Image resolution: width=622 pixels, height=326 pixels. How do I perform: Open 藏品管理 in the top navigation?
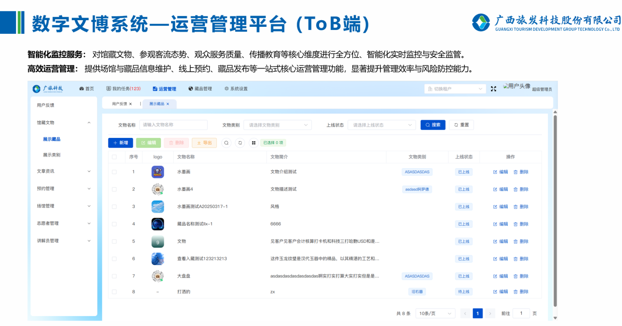[x=200, y=89]
